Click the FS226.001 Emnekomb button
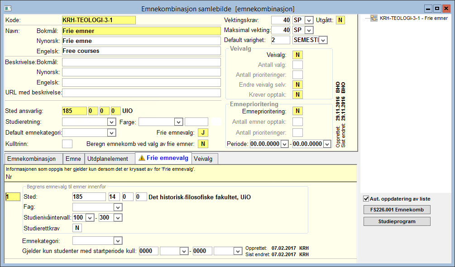The height and width of the screenshot is (267, 455). [x=397, y=210]
